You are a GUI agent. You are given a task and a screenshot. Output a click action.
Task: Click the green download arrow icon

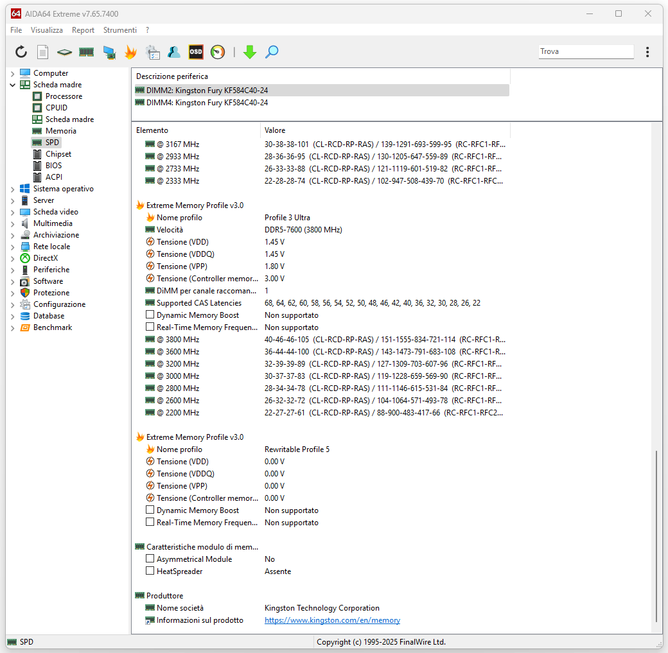250,52
